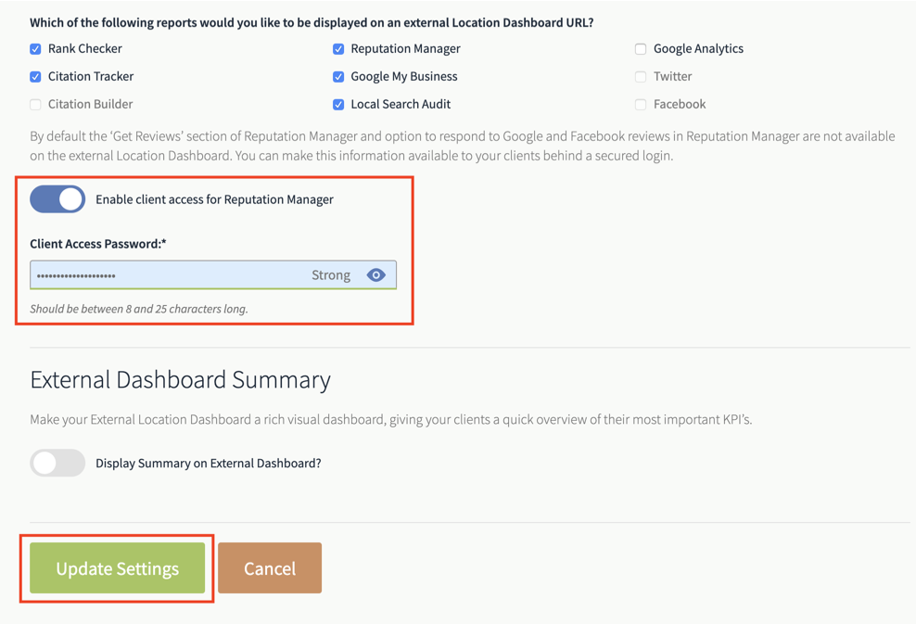Viewport: 916px width, 624px height.
Task: Tick the Twitter checkbox
Action: tap(641, 77)
